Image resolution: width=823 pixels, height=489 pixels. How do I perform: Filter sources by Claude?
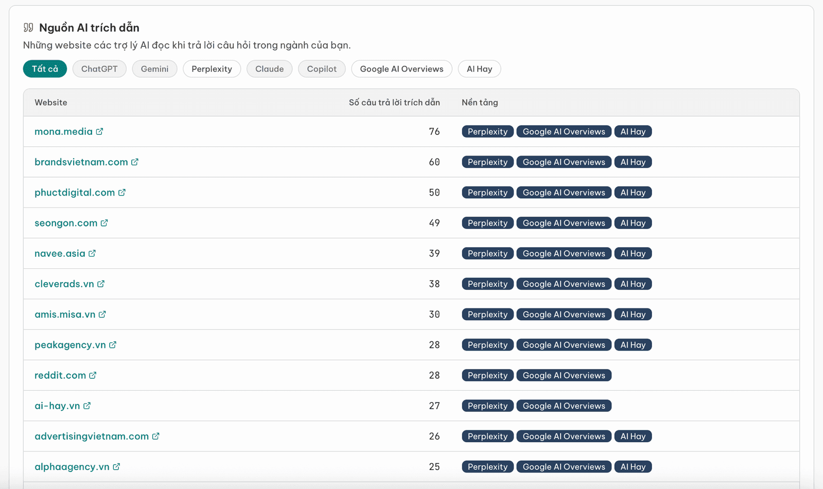coord(269,69)
